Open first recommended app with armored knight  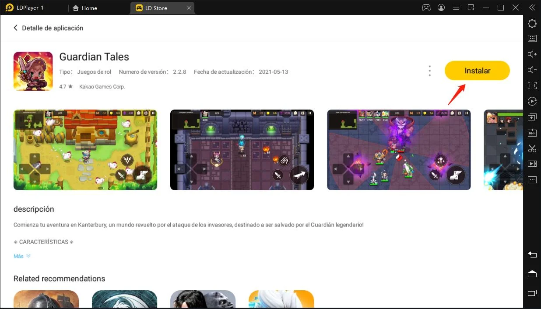(46, 299)
